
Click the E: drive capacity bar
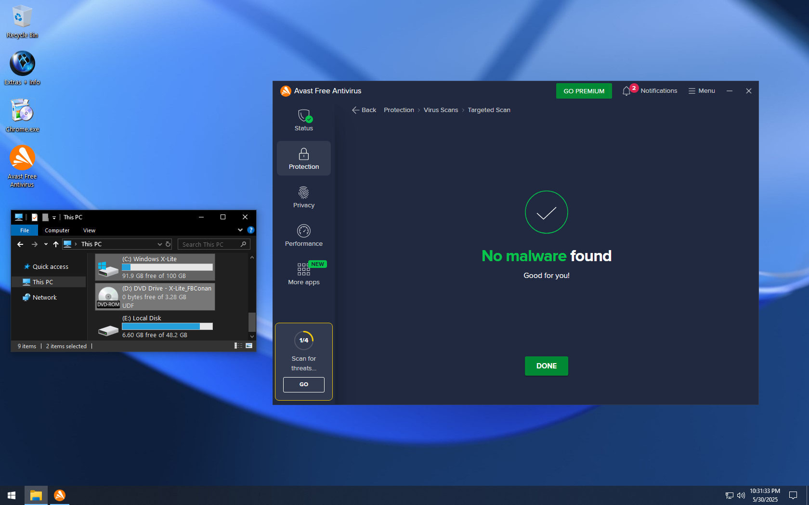coord(167,327)
